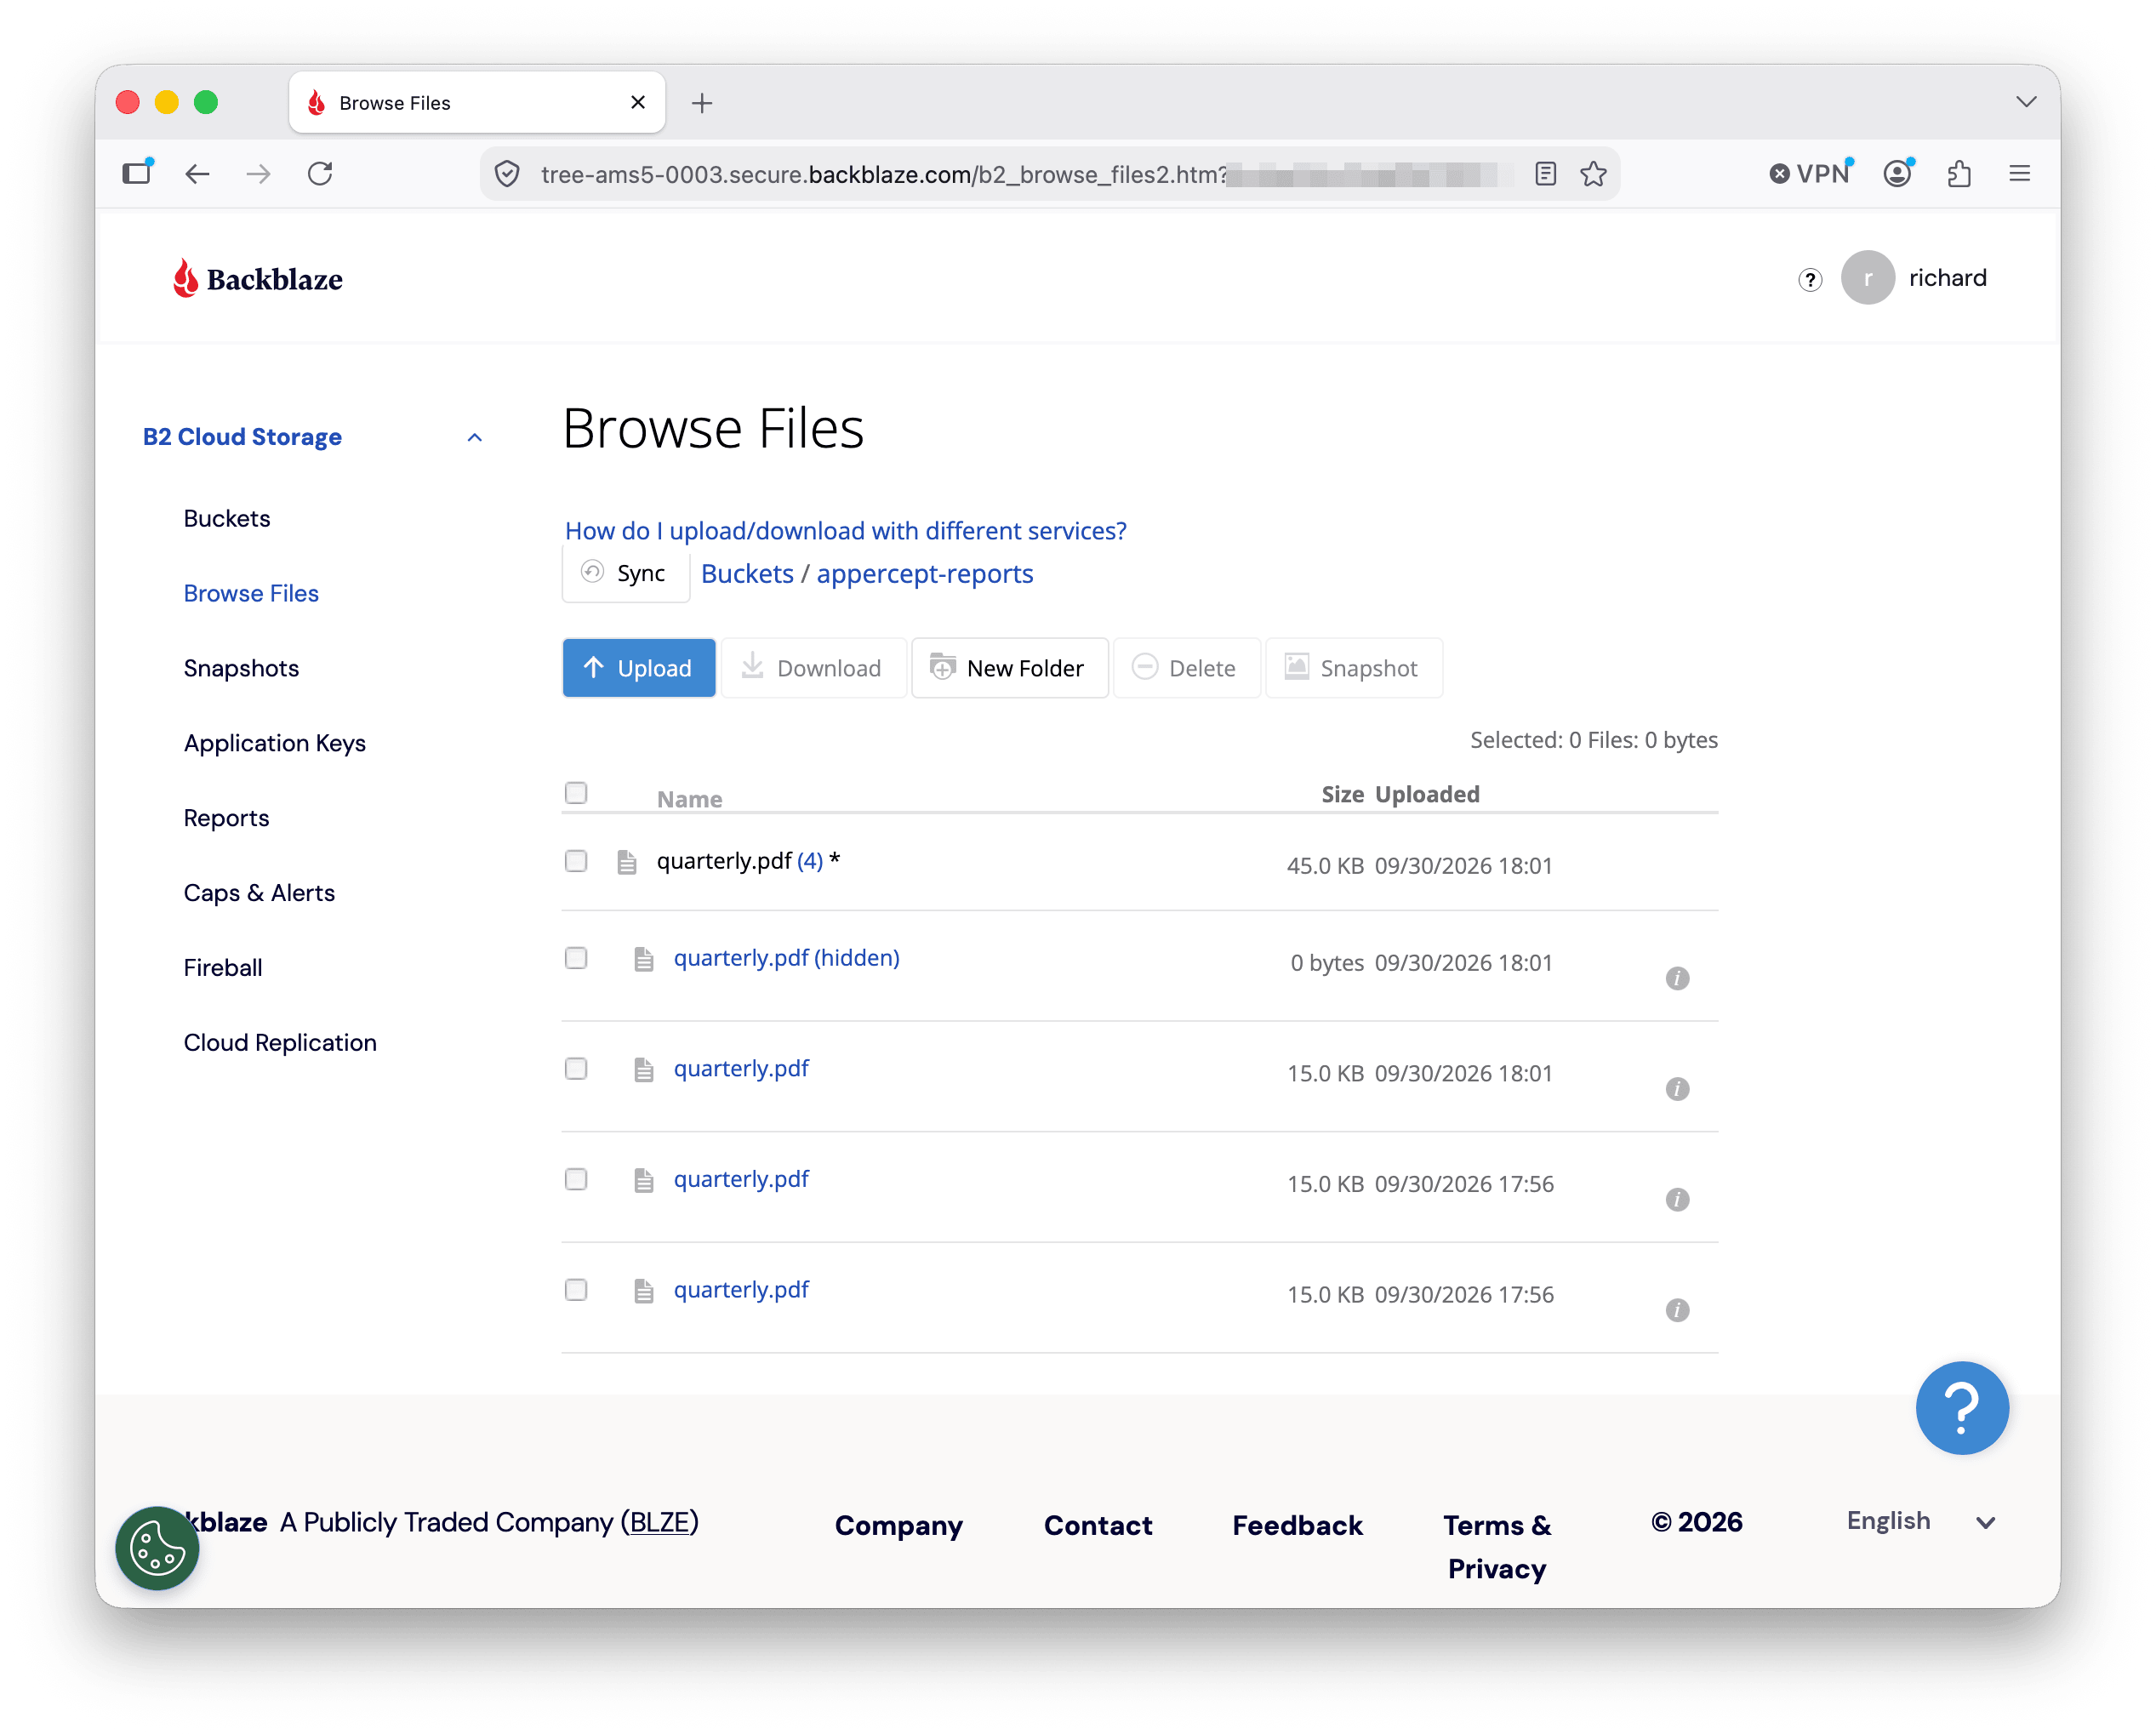Image resolution: width=2156 pixels, height=1734 pixels.
Task: Open Fireball in the sidebar
Action: point(223,968)
